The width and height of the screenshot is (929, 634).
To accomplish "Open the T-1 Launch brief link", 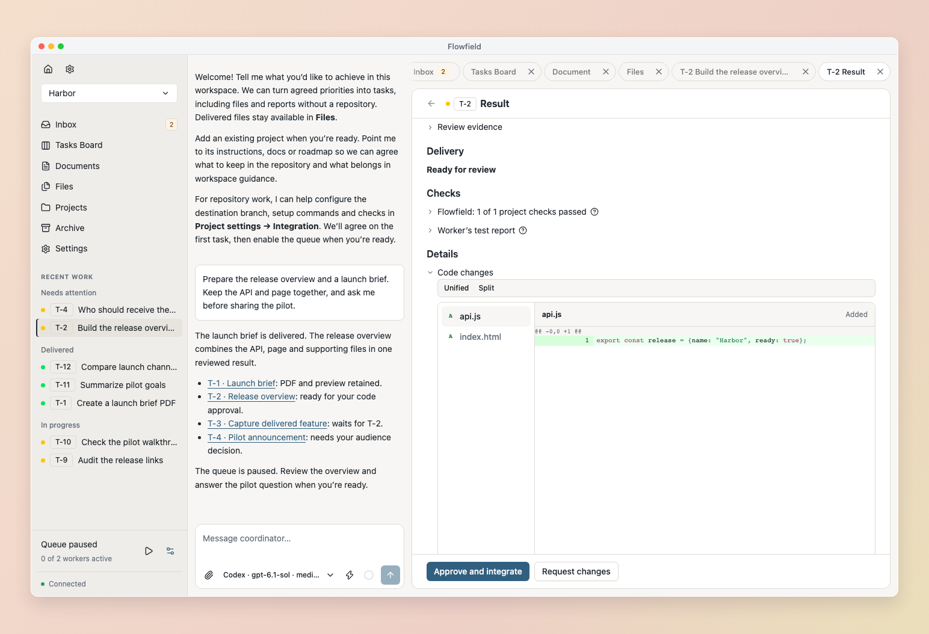I will (241, 383).
